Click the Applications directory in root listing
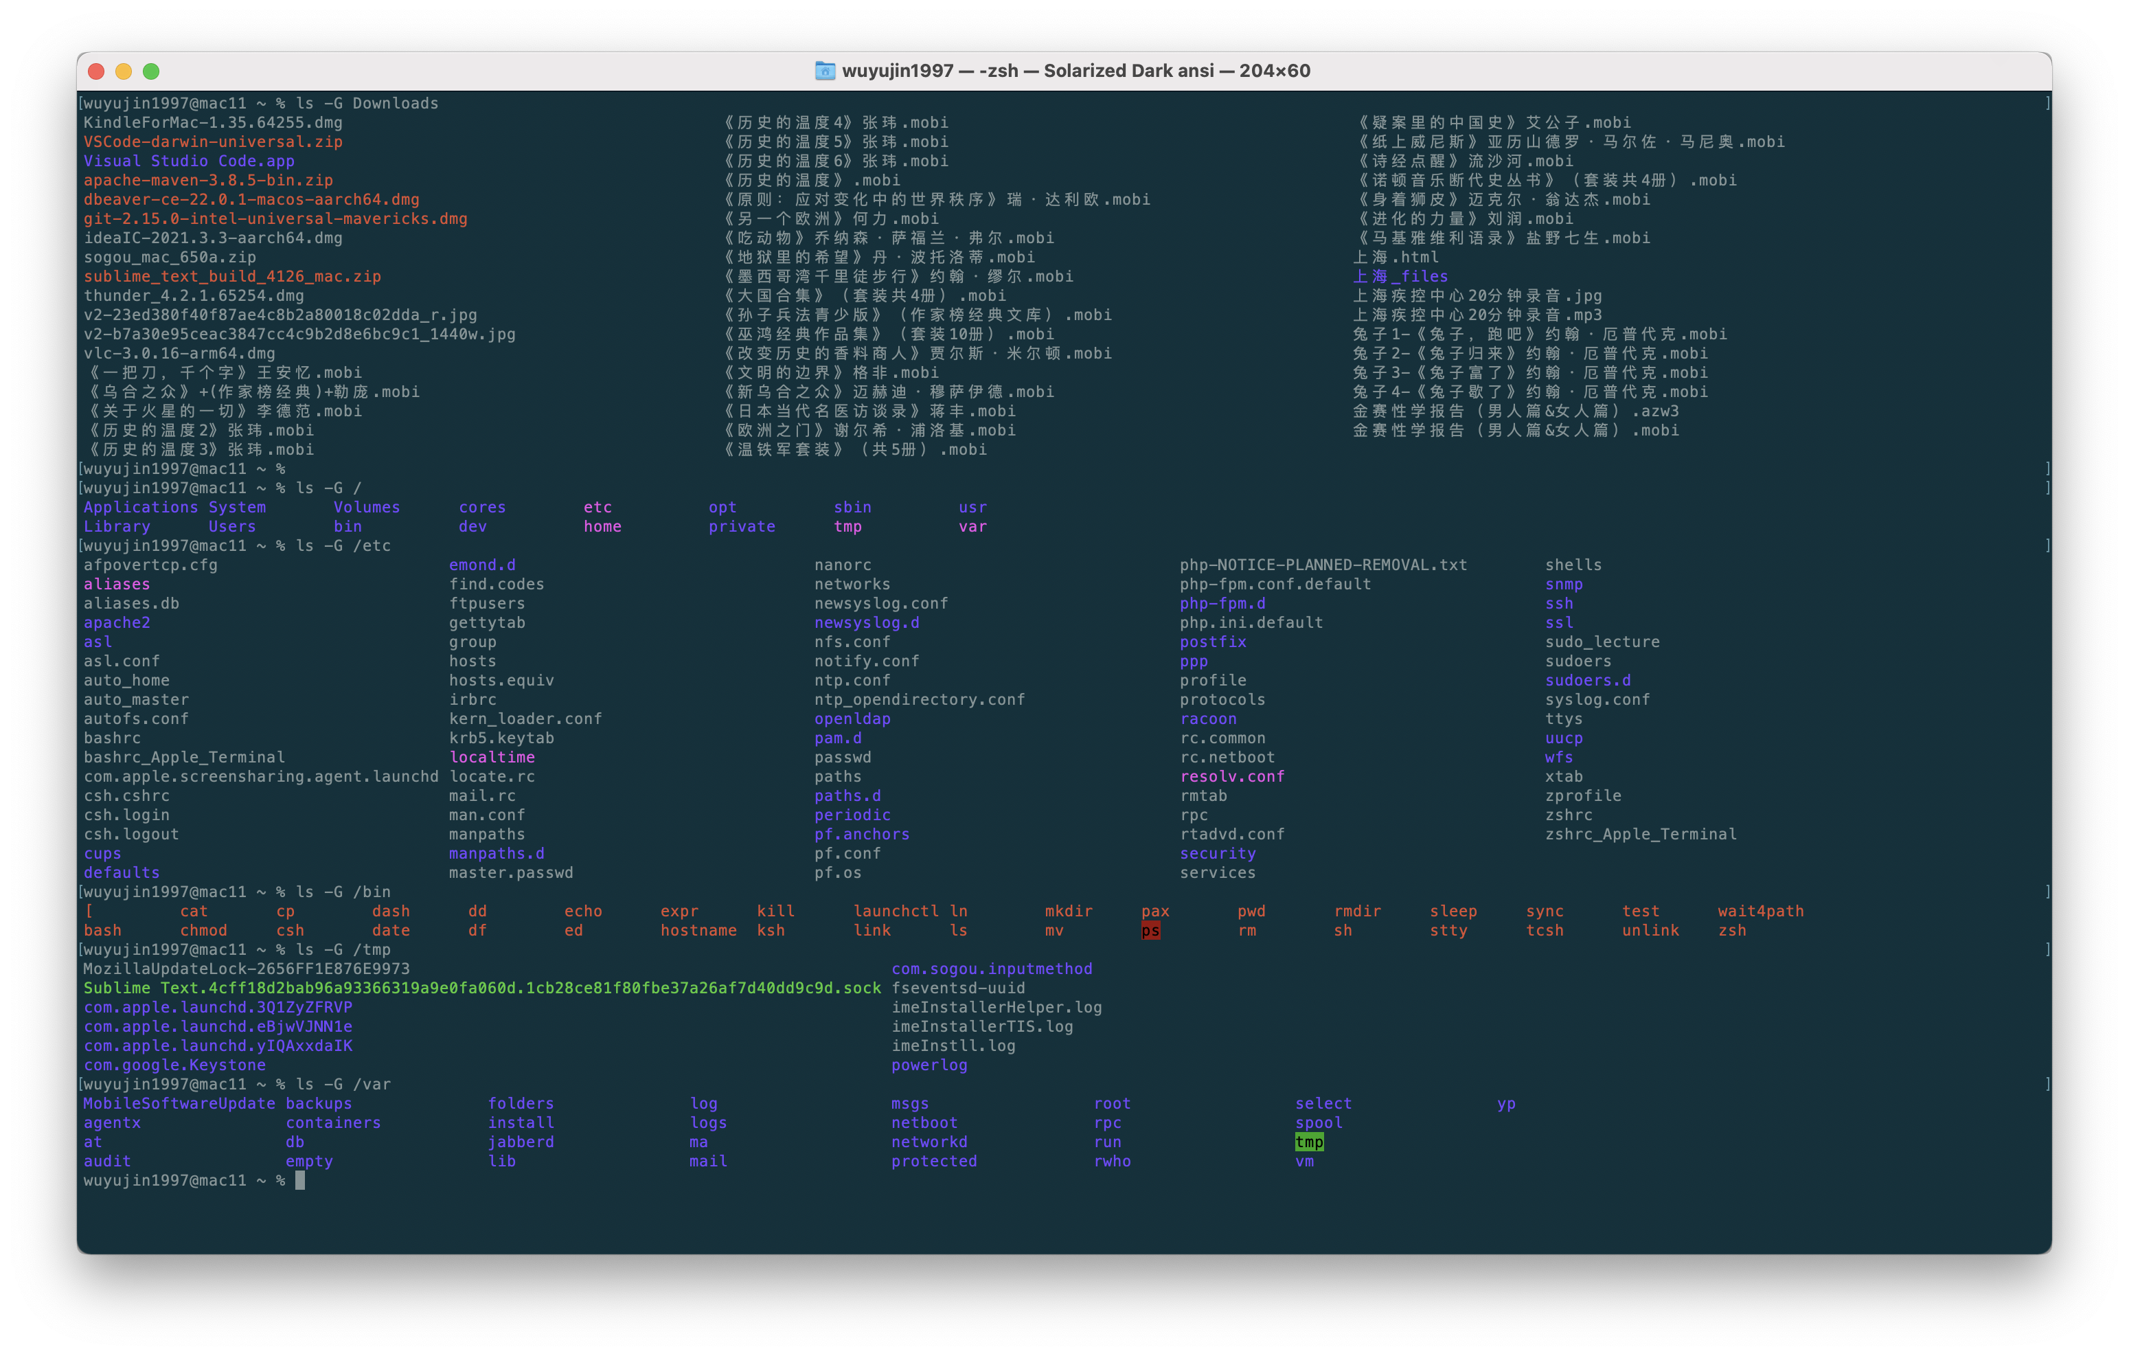This screenshot has height=1356, width=2129. pos(139,507)
